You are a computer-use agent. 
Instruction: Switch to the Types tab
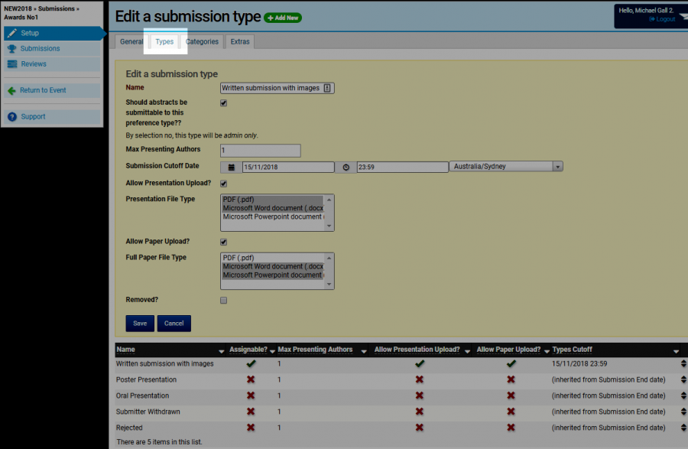(164, 42)
